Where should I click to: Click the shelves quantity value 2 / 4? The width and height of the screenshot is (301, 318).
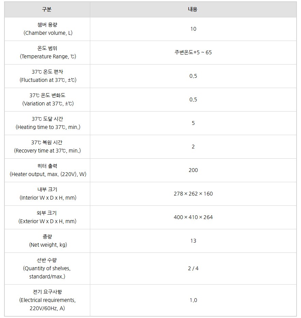coord(193,269)
